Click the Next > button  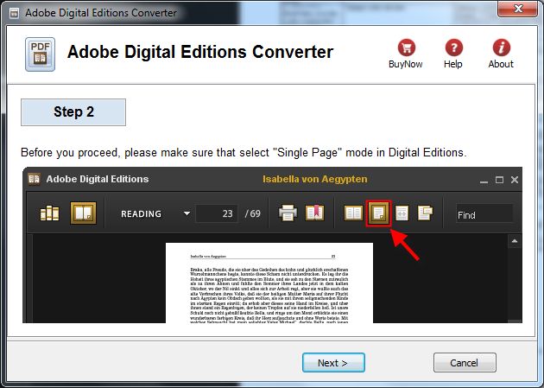[x=333, y=363]
